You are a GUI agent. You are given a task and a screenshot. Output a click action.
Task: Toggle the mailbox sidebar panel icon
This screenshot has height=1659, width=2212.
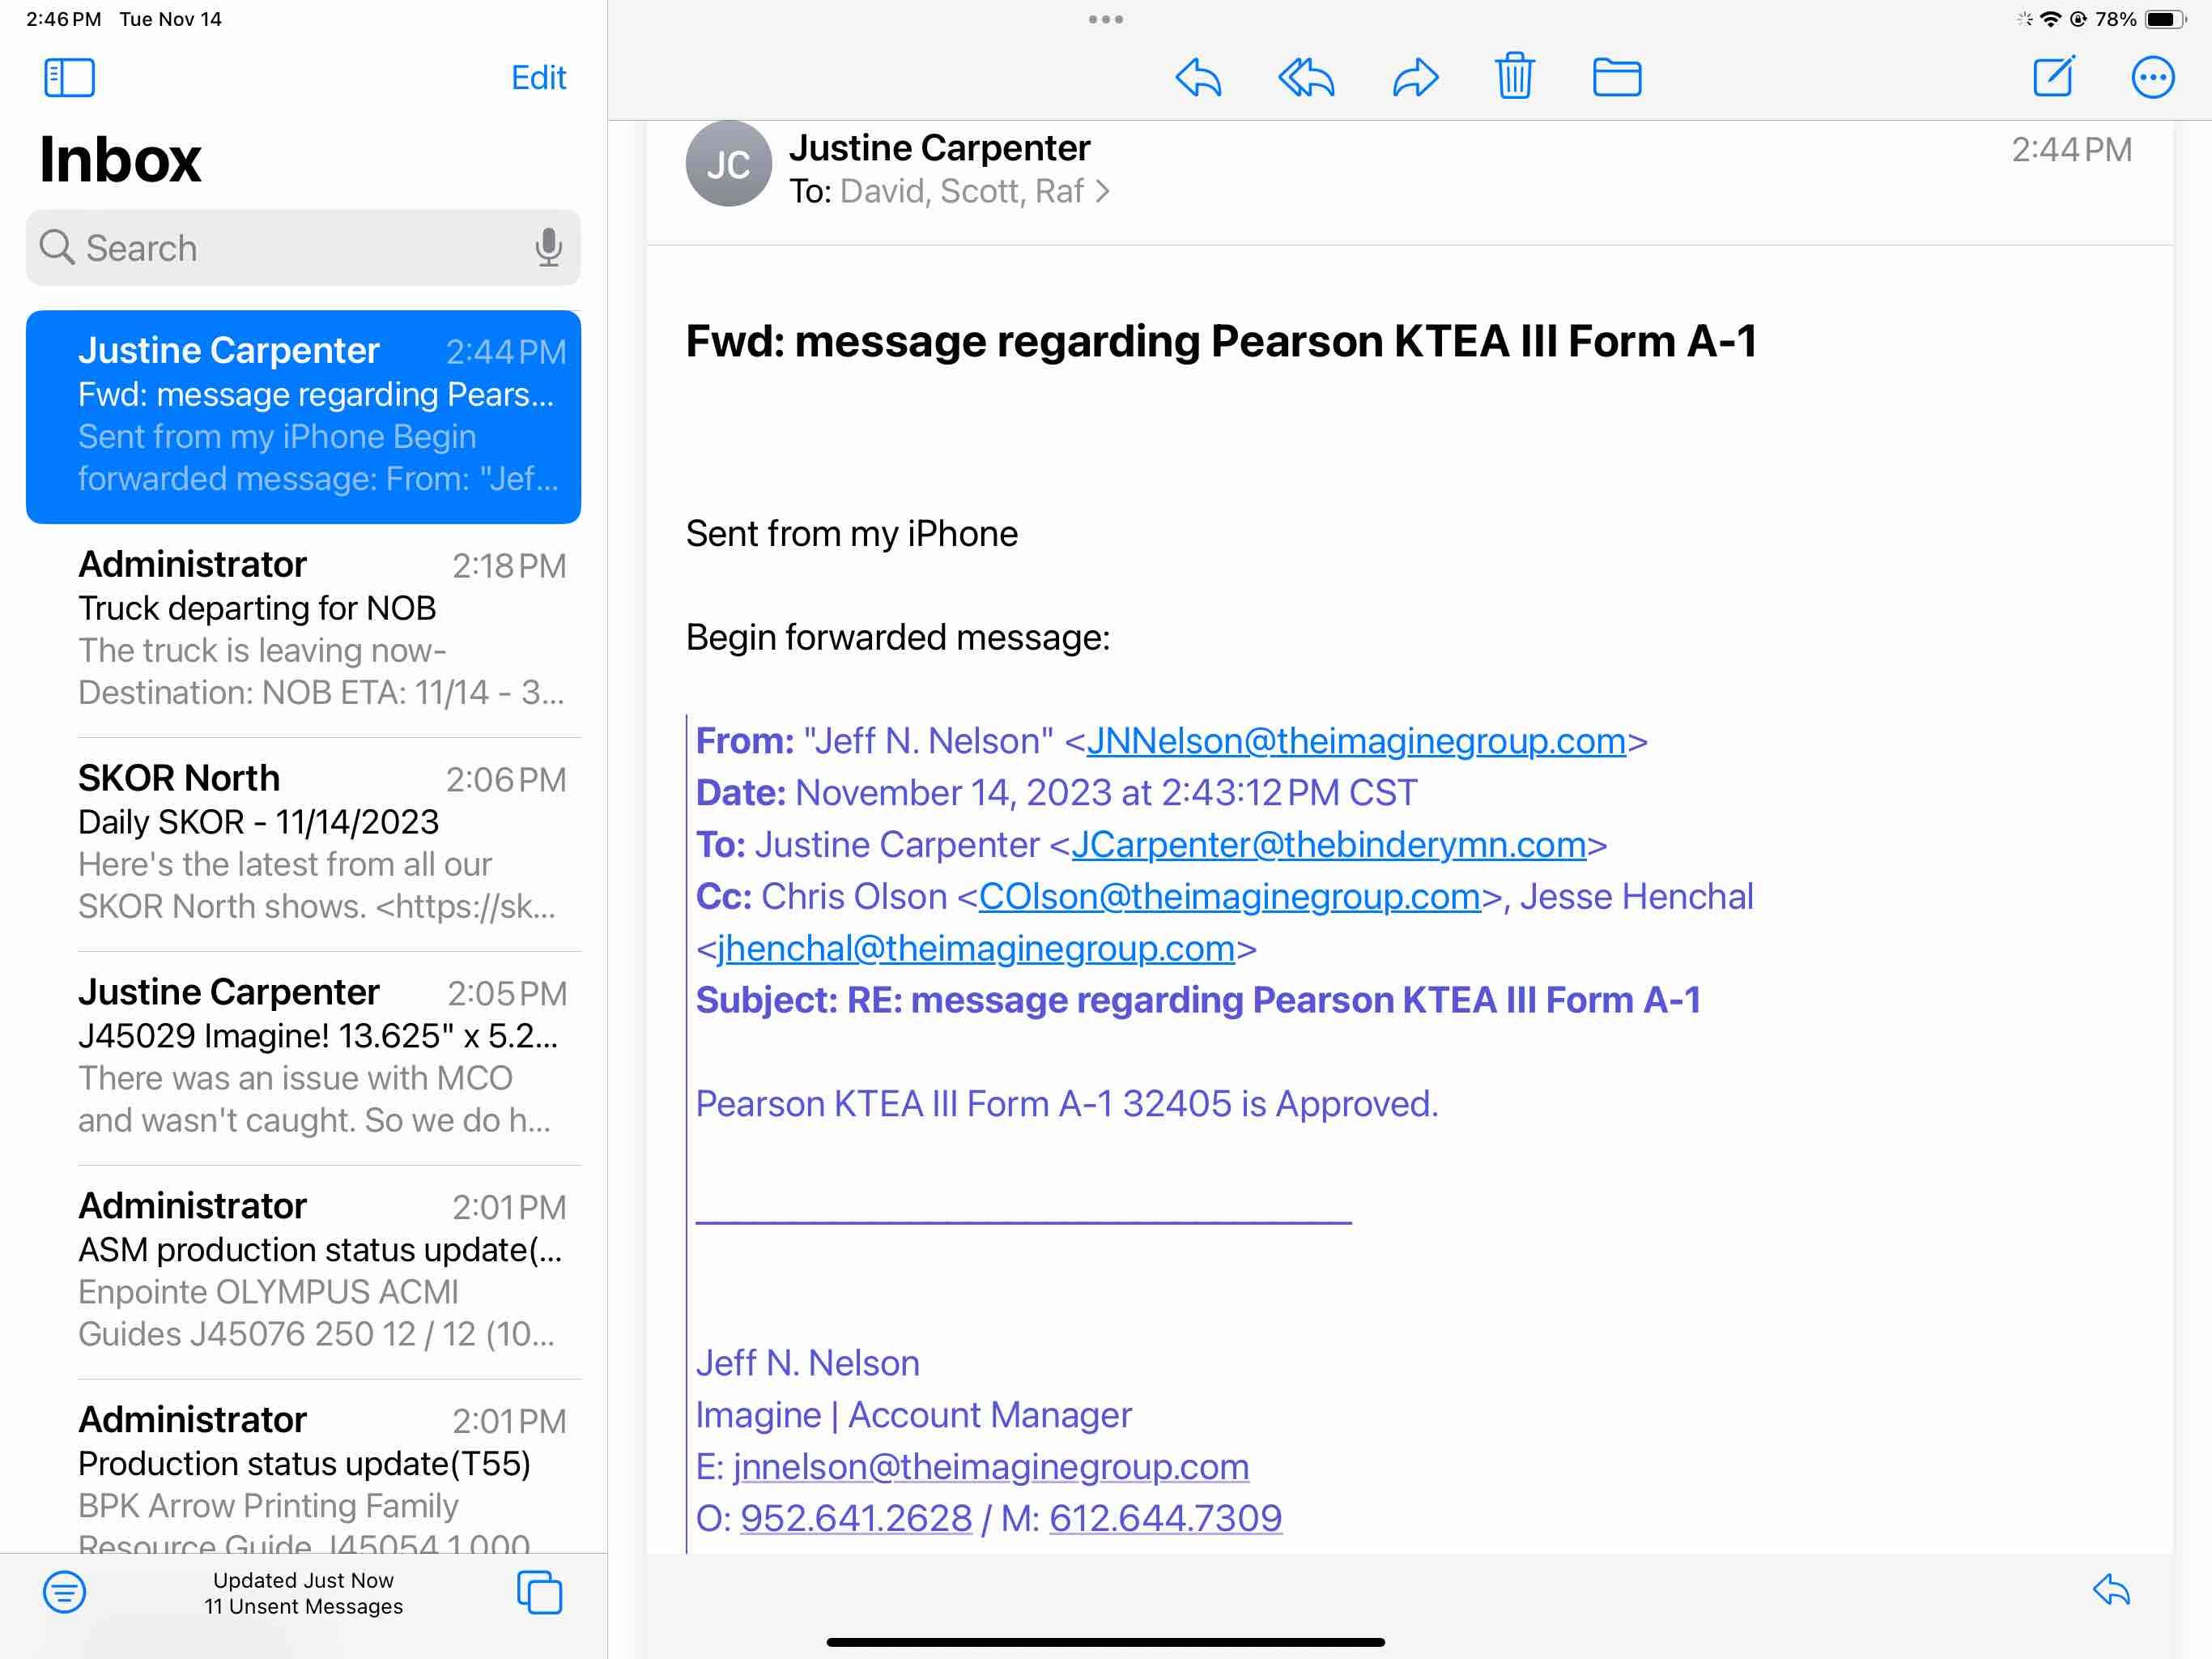click(x=69, y=77)
